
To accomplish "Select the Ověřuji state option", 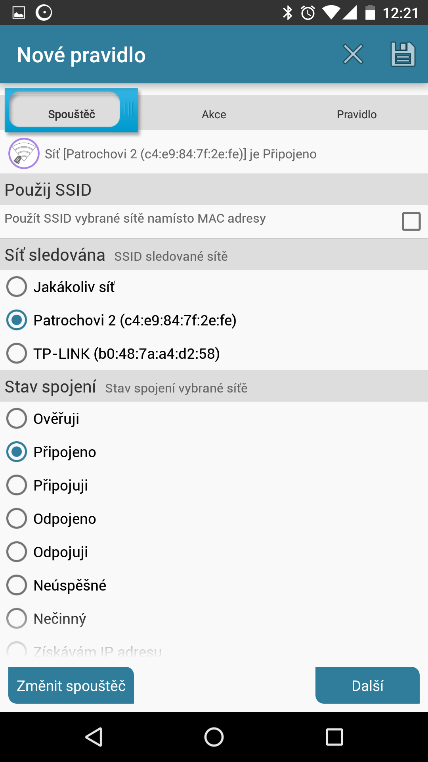I will point(17,418).
